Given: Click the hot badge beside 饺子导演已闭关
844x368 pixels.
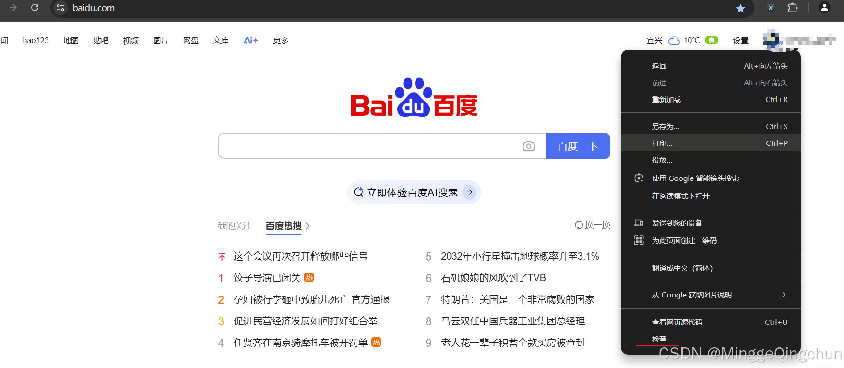Looking at the screenshot, I should pos(309,277).
